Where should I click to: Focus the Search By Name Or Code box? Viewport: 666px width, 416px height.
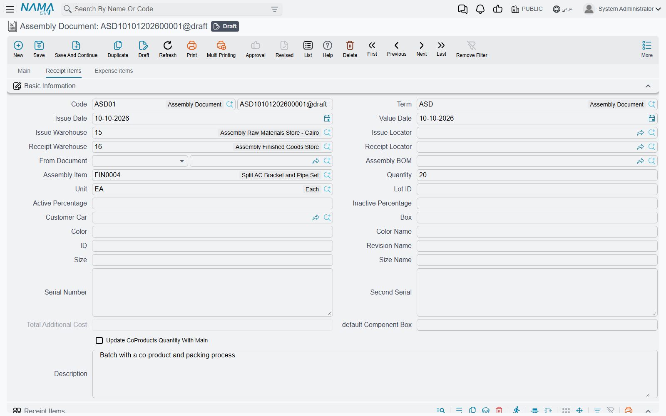(x=171, y=9)
